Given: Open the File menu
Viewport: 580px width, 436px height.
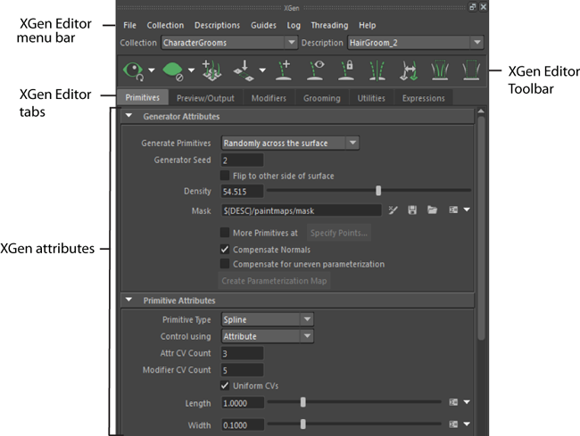Looking at the screenshot, I should tap(130, 25).
